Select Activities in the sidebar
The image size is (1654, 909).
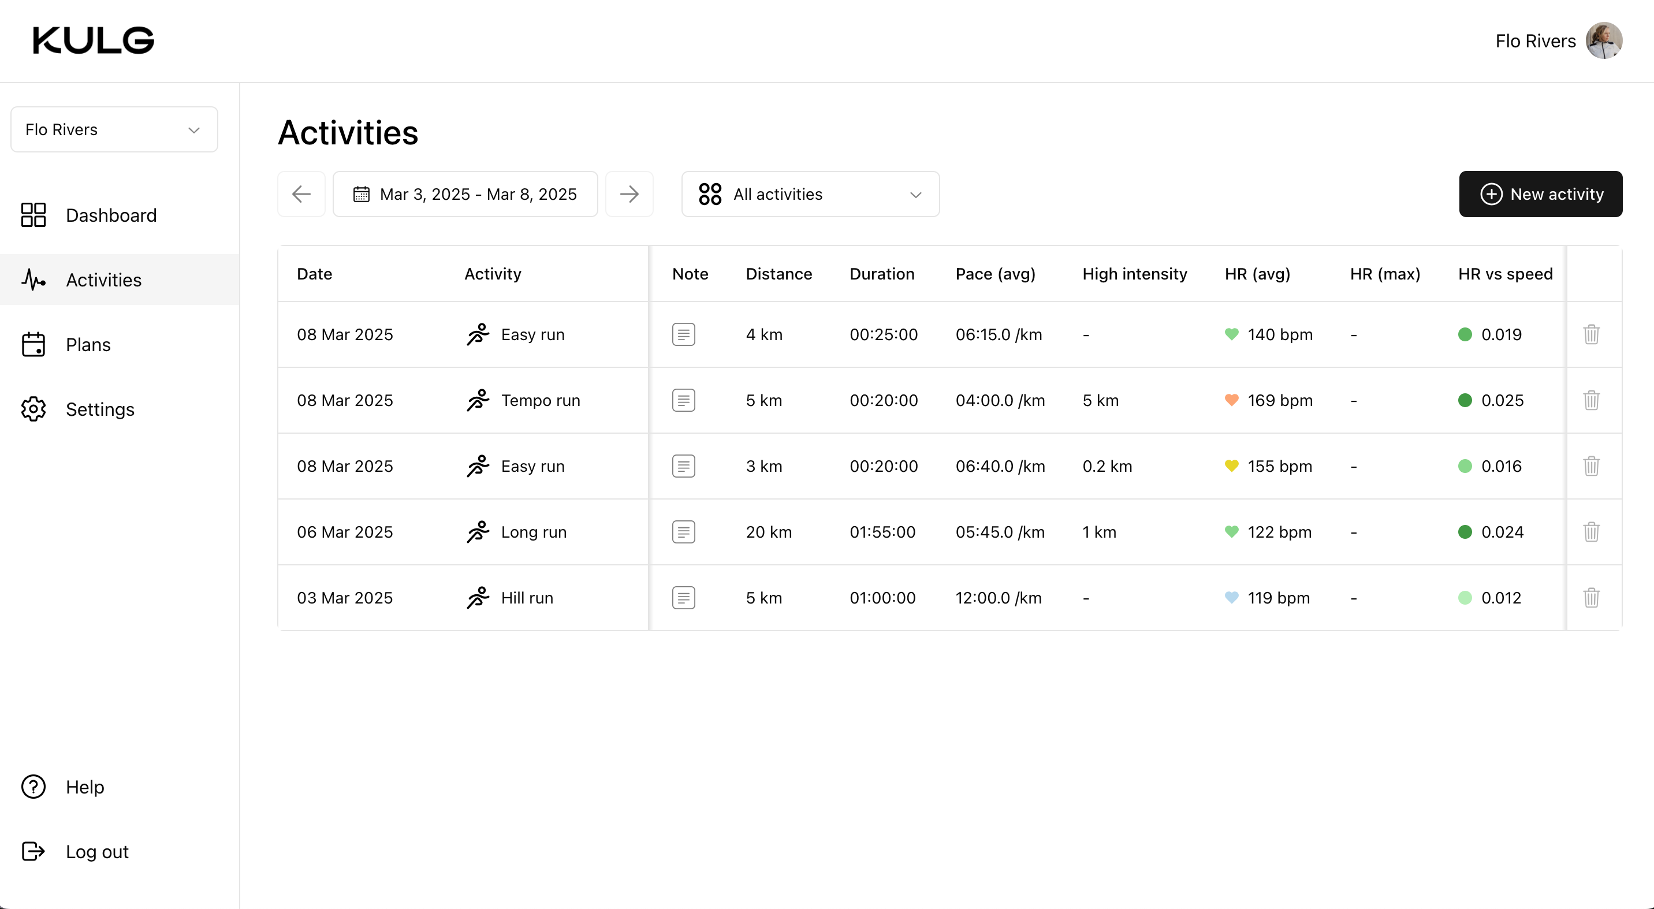(x=120, y=280)
